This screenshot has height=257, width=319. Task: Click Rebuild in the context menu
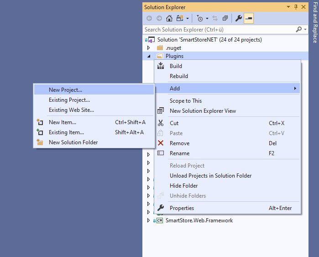[178, 76]
